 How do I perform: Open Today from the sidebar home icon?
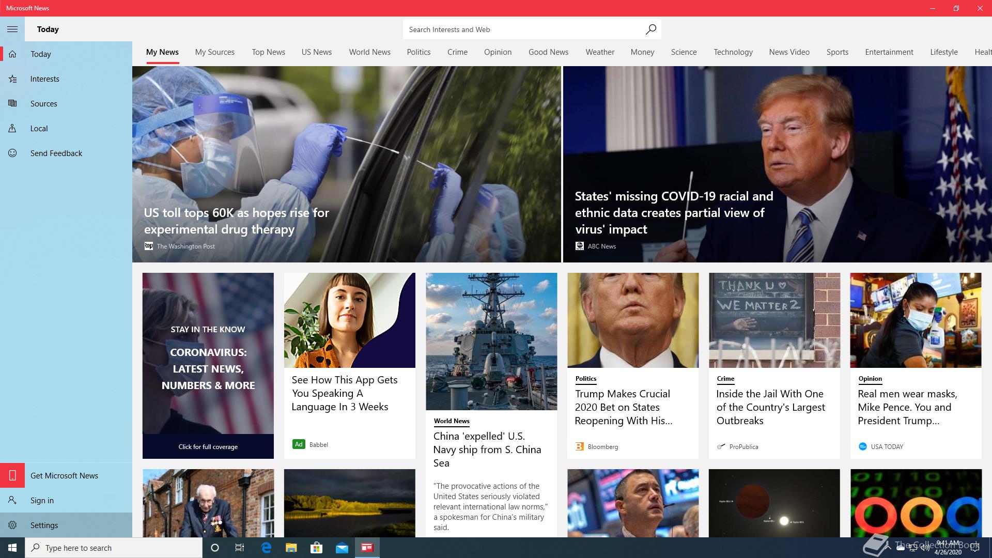point(12,54)
